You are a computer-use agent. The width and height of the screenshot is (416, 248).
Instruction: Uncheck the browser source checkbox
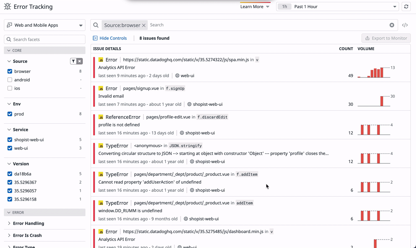[10, 71]
